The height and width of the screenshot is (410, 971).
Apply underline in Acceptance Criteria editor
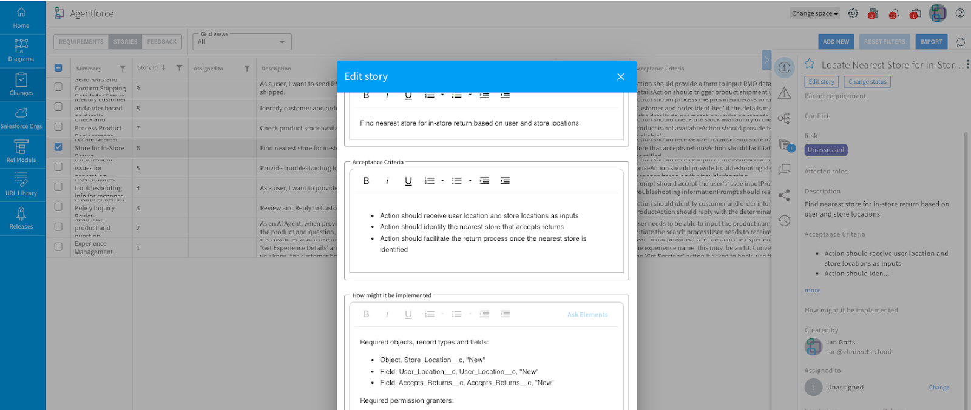tap(408, 181)
